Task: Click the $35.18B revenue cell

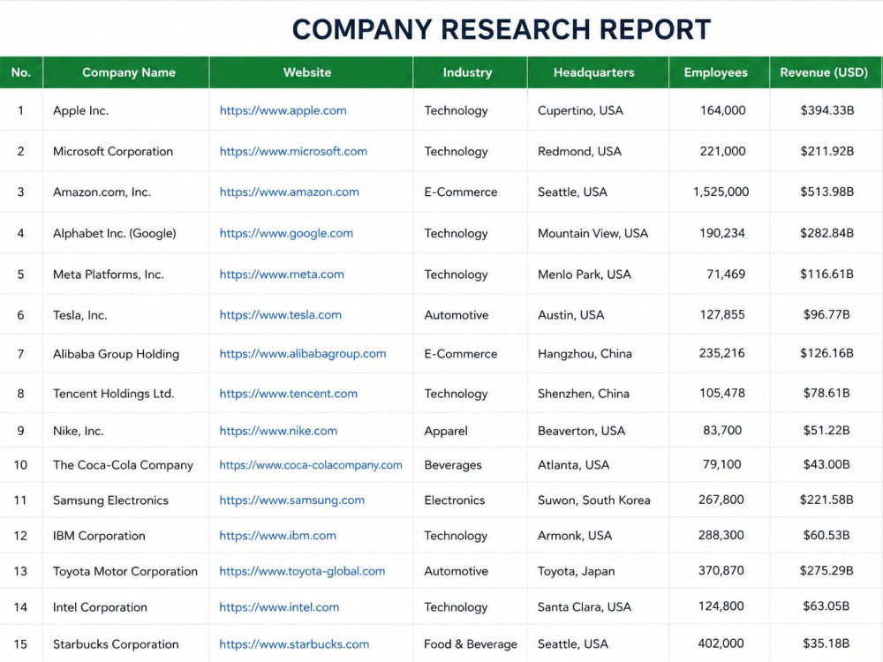Action: click(x=825, y=643)
